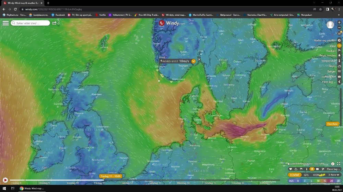This screenshot has height=192, width=343.
Task: Select the Skyer cloud icon
Action: click(339, 66)
